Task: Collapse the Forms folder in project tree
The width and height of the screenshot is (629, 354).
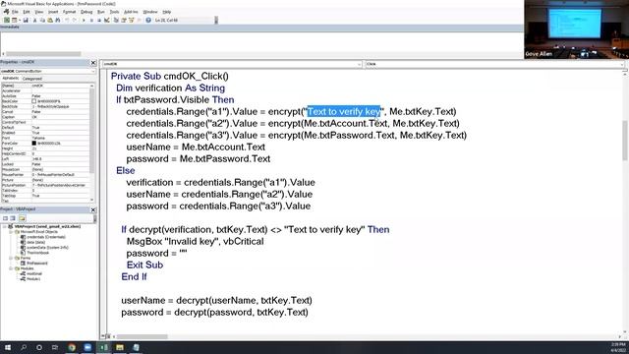Action: tap(11, 258)
